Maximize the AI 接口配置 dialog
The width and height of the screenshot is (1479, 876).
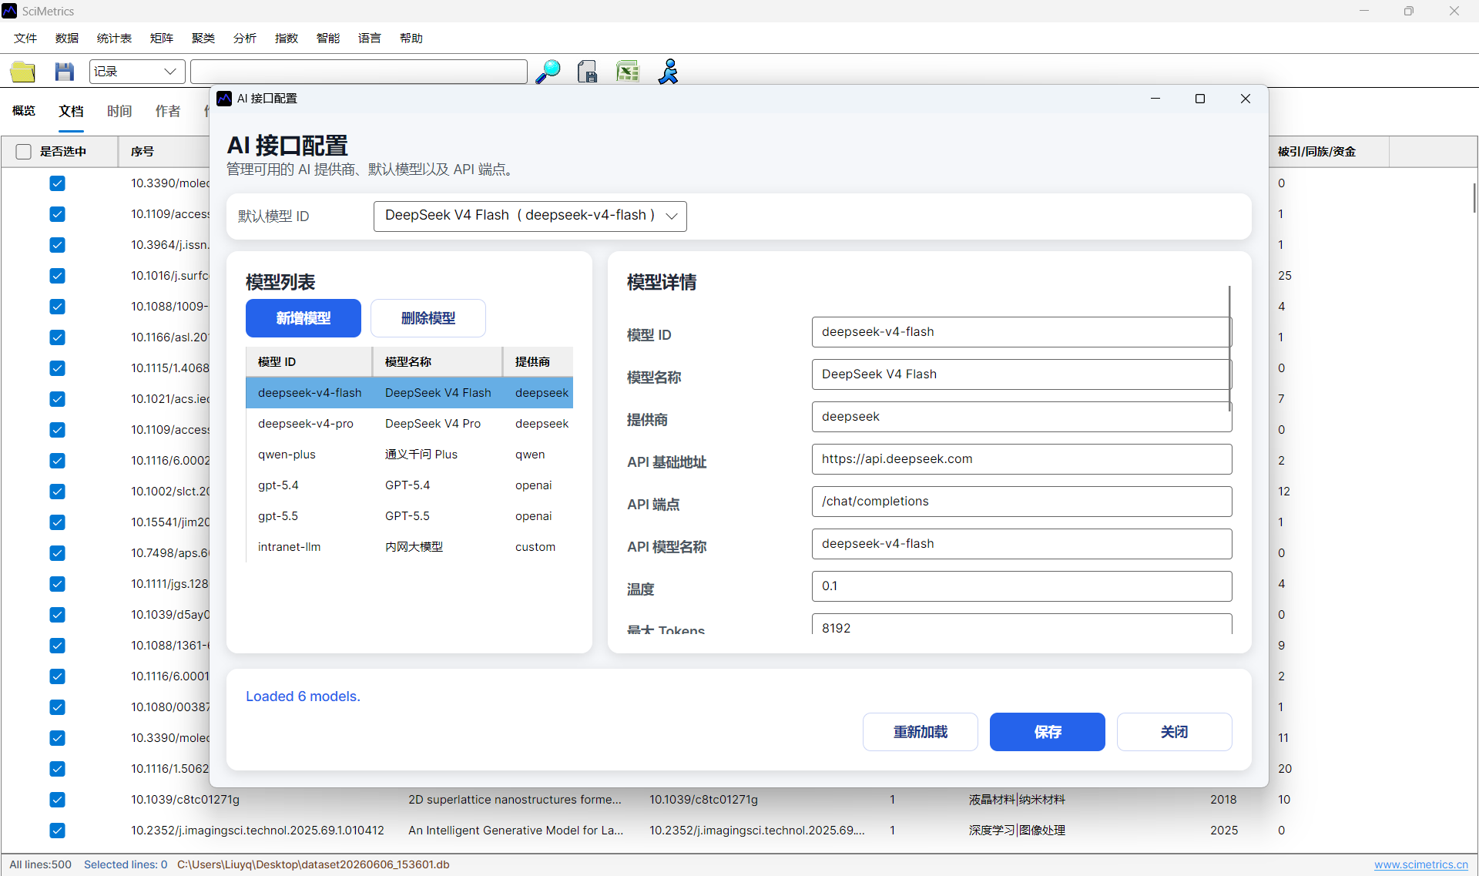point(1200,99)
